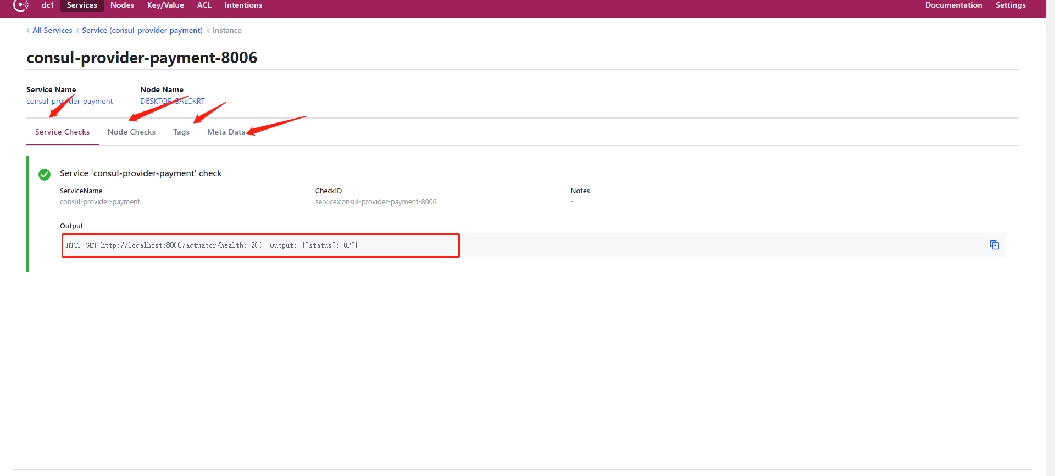
Task: Open the Key/Value section
Action: [165, 5]
